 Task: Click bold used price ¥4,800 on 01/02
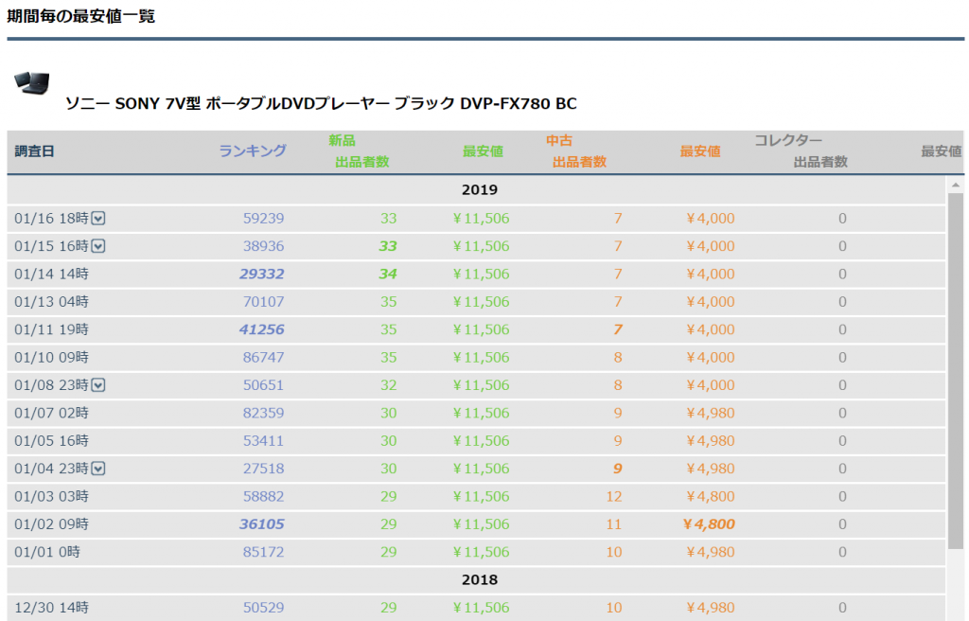pos(709,524)
